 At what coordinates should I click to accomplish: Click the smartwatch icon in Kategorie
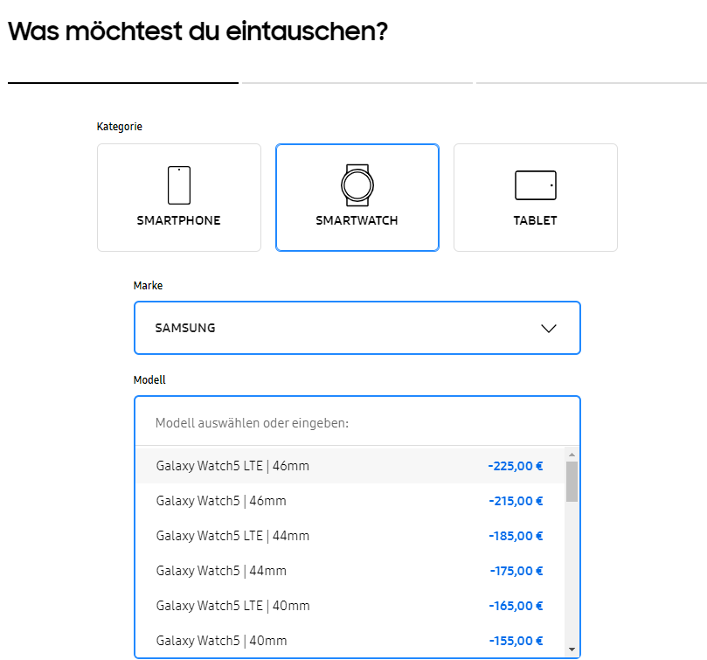[357, 184]
